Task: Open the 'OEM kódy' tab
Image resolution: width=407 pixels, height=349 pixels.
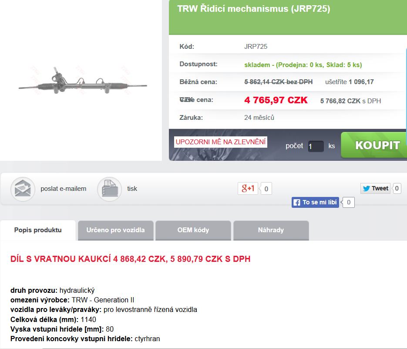Action: click(x=193, y=230)
